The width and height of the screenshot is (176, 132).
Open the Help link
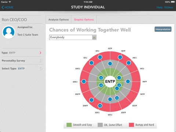click(159, 7)
